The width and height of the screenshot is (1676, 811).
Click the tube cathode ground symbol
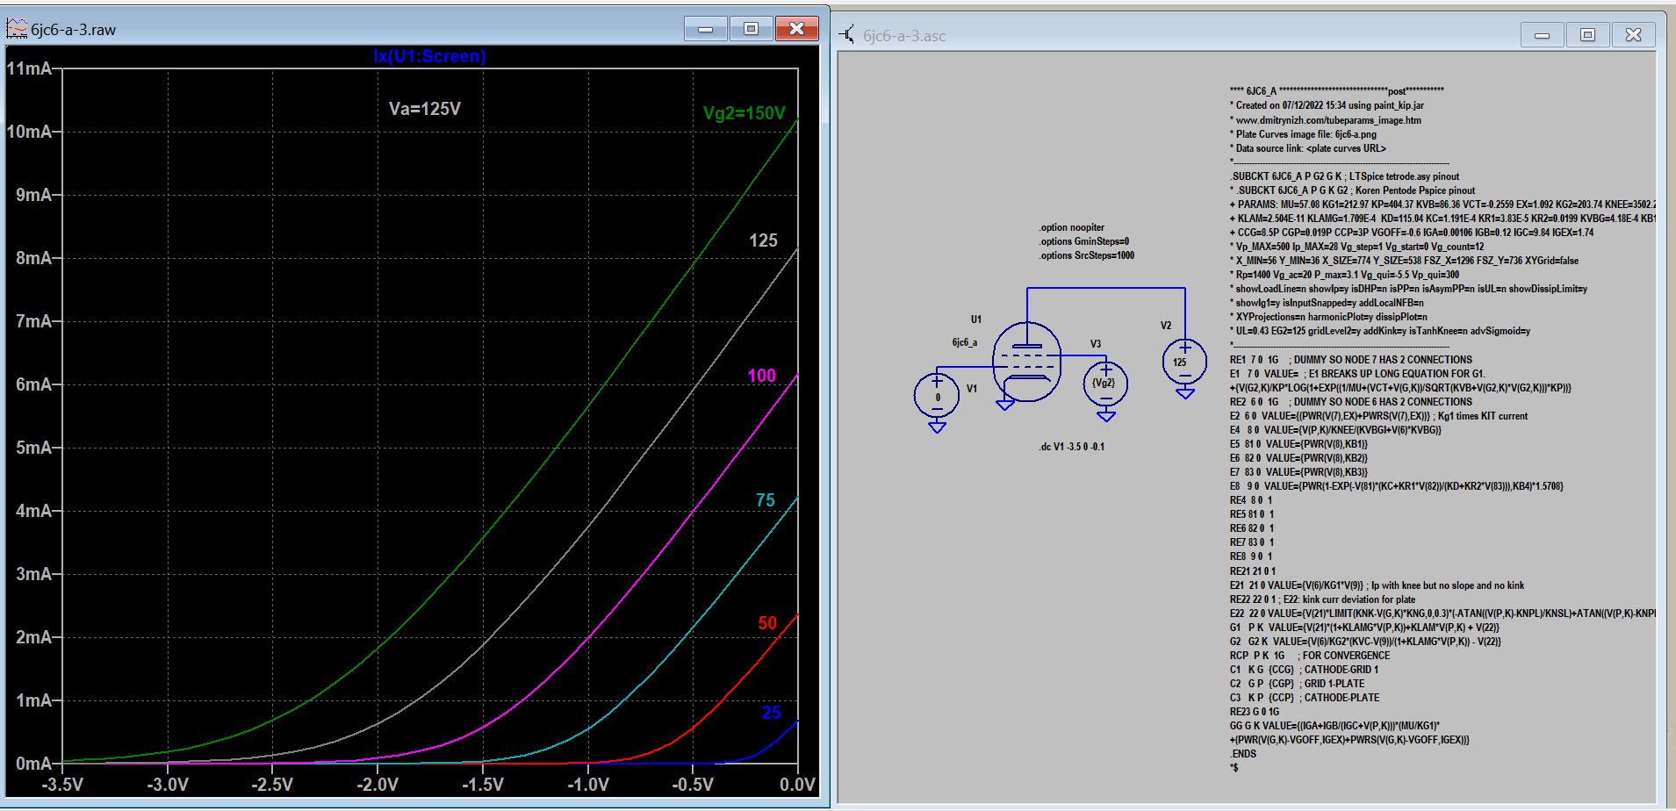pyautogui.click(x=1005, y=405)
